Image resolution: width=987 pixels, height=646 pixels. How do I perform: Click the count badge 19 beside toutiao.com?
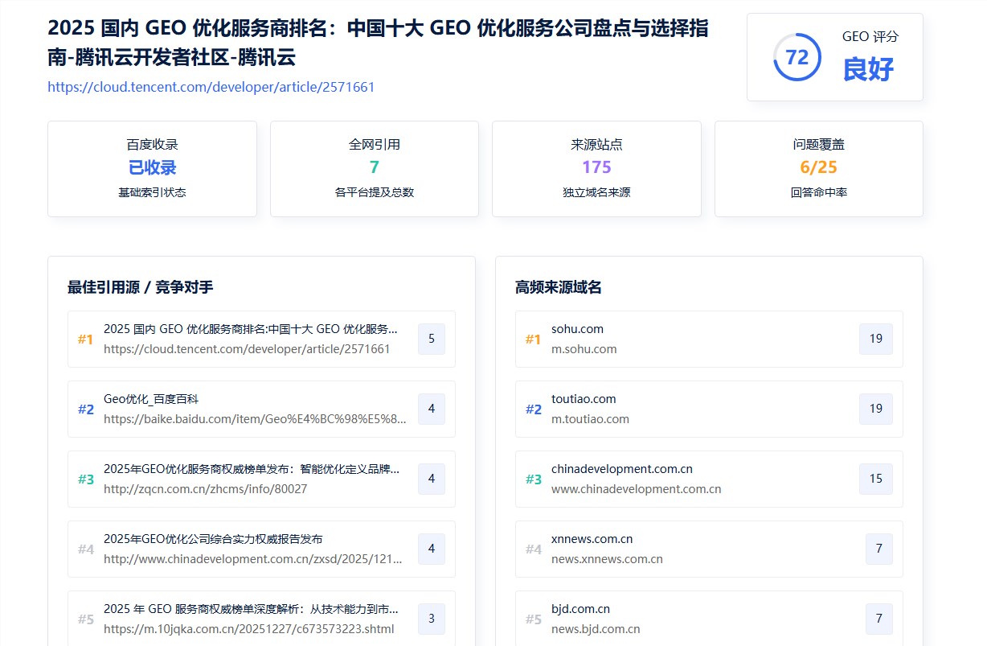pos(875,409)
